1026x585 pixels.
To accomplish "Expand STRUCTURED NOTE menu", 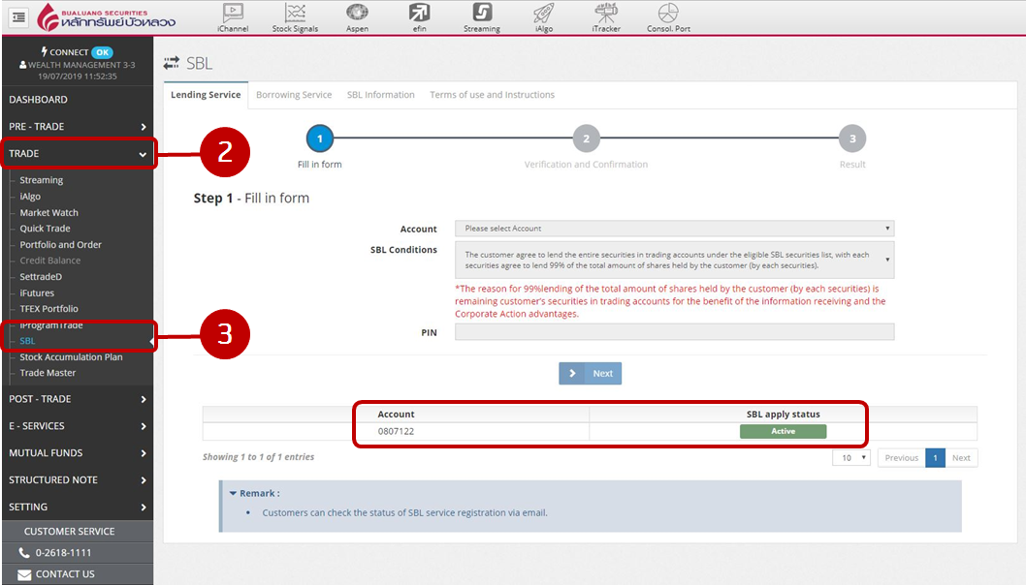I will coord(78,479).
